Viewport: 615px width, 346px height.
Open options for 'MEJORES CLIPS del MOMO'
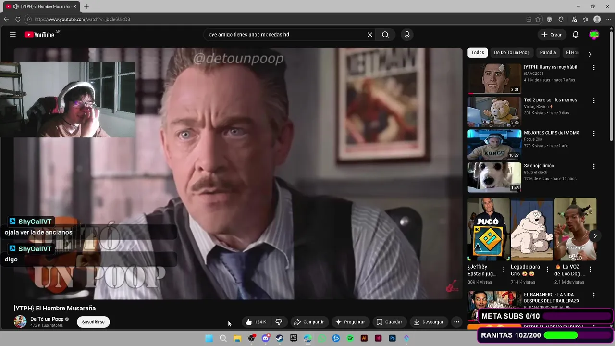(x=594, y=133)
